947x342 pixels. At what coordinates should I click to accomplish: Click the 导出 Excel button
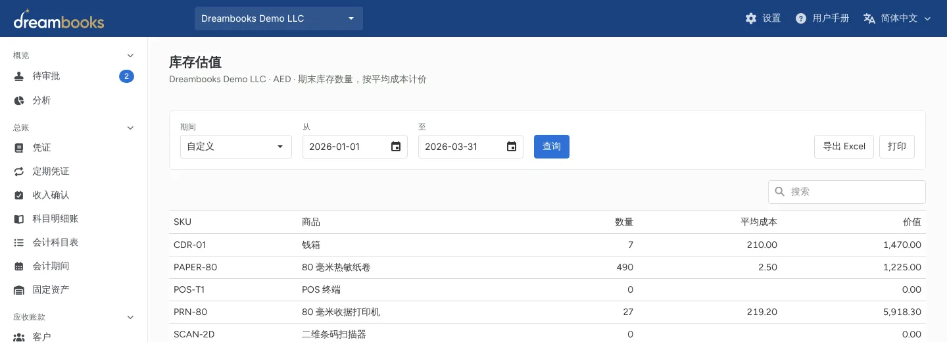(x=844, y=147)
